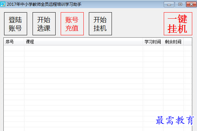Minimize the 学习助手 window
Viewport: 197px width, 131px height.
point(169,4)
